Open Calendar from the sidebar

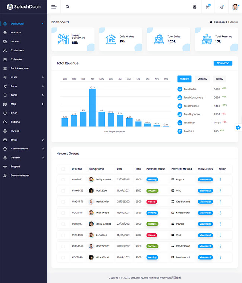(16, 60)
